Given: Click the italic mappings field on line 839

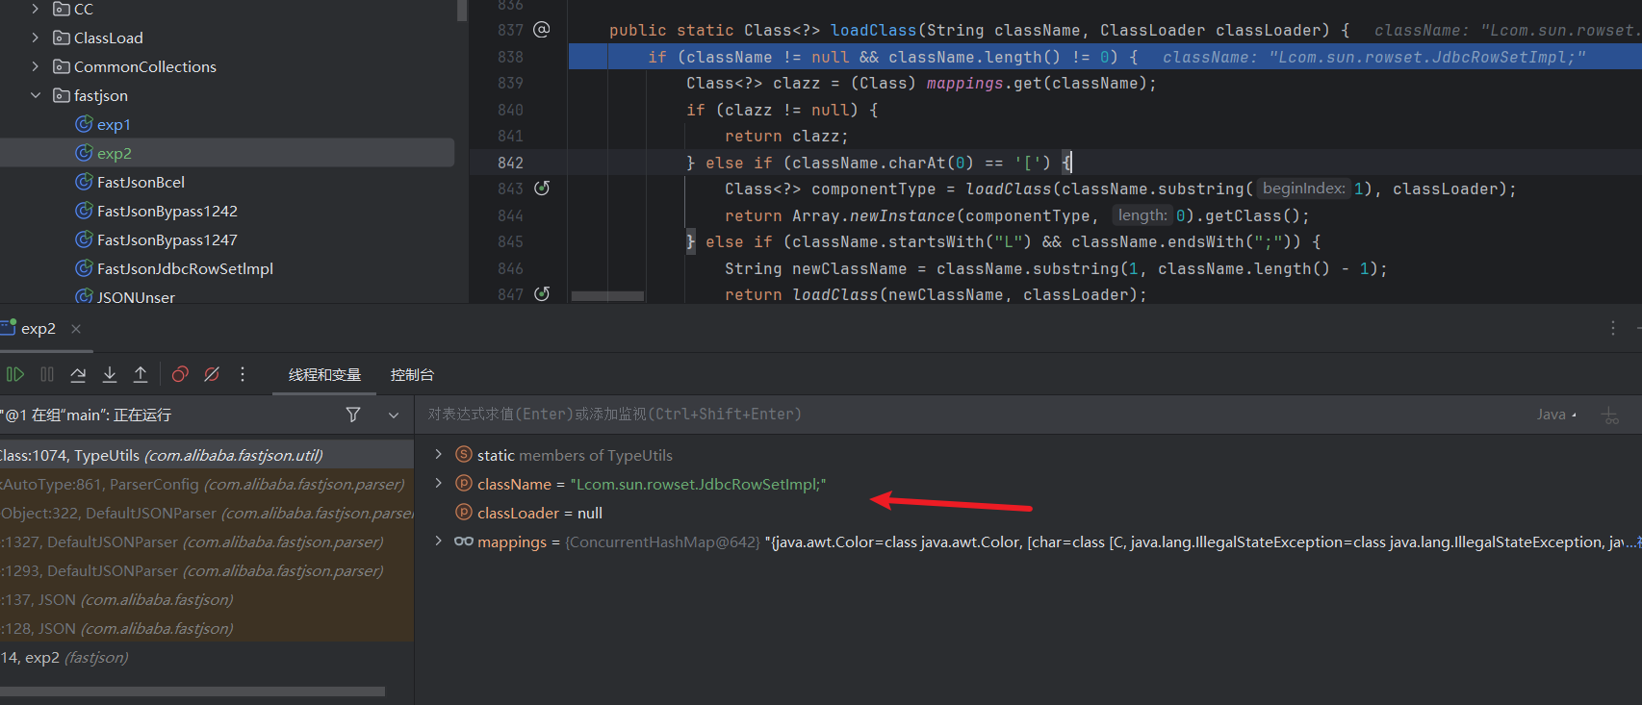Looking at the screenshot, I should coord(964,84).
